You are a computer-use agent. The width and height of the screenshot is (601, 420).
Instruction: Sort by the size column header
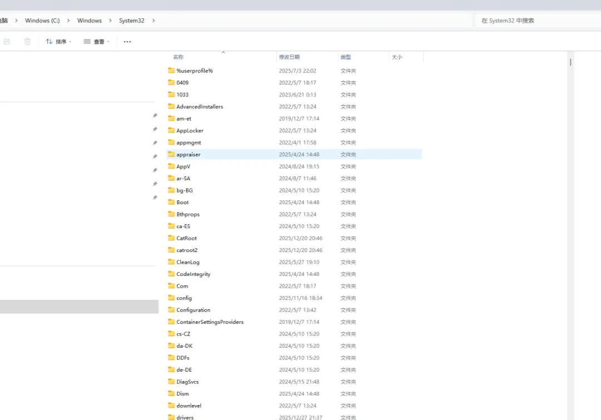point(397,57)
